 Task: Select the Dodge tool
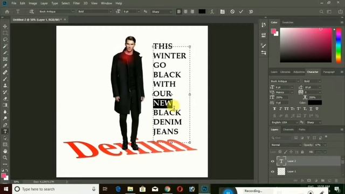pyautogui.click(x=5, y=119)
